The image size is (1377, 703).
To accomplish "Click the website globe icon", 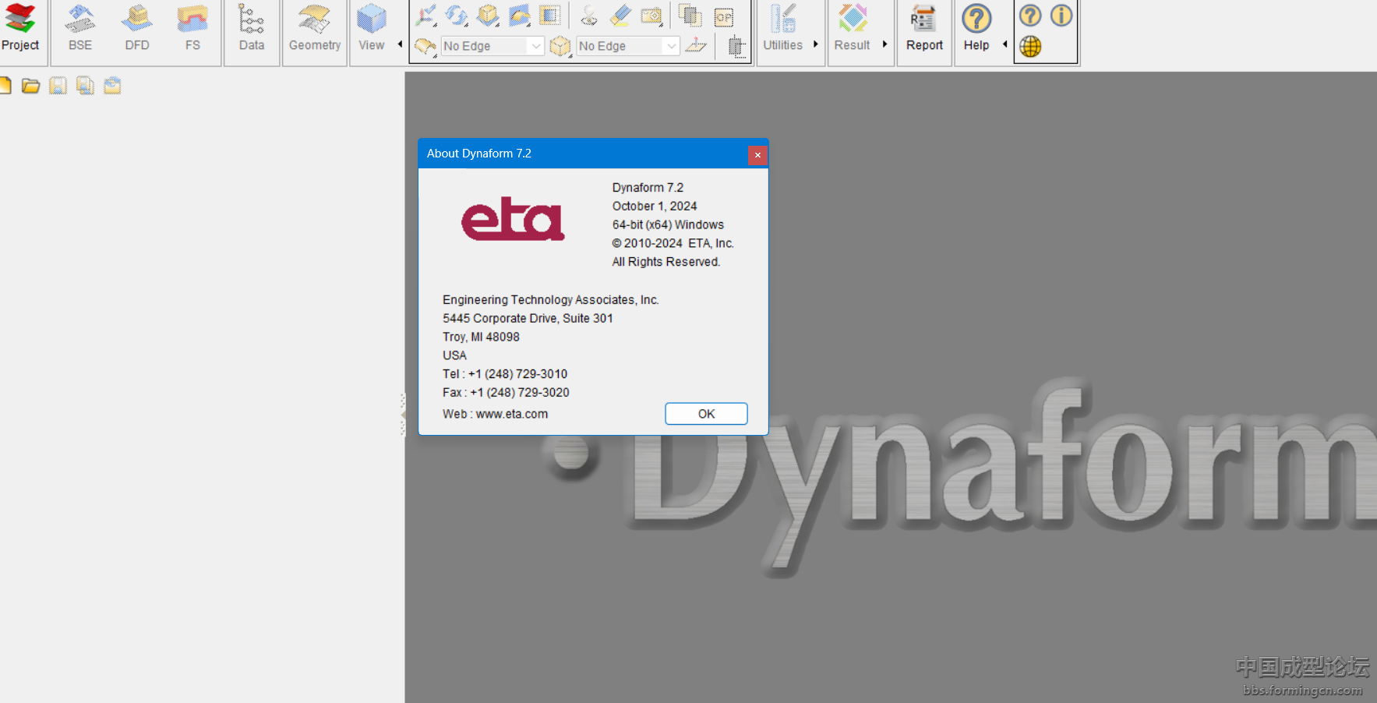I will 1030,47.
